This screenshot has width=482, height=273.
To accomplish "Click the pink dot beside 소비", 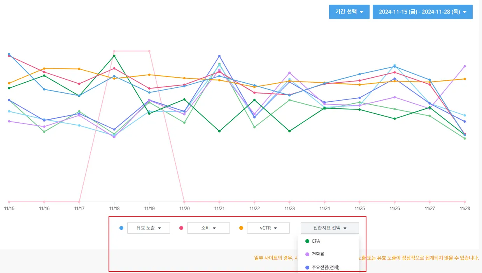I will click(181, 228).
